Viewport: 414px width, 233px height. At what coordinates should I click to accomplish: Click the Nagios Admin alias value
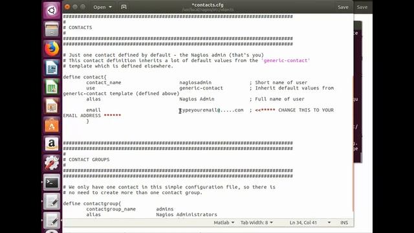(197, 99)
